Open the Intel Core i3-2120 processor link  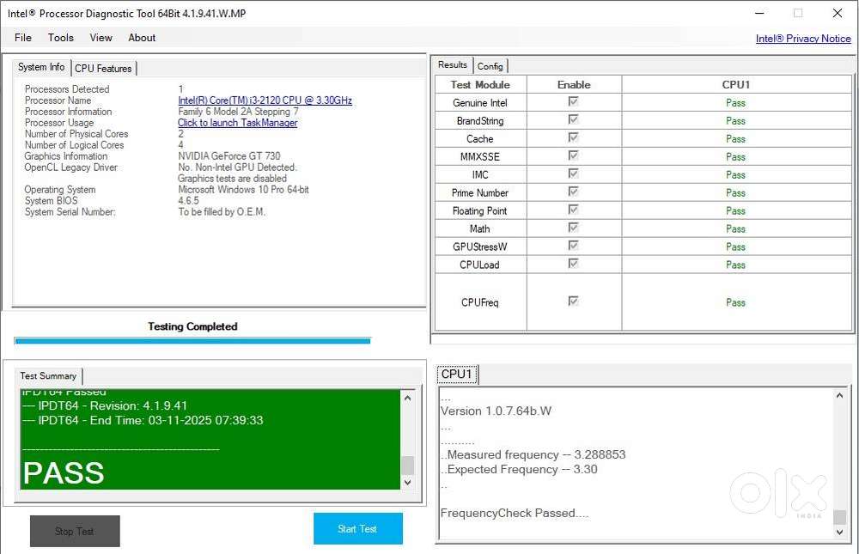[x=265, y=100]
